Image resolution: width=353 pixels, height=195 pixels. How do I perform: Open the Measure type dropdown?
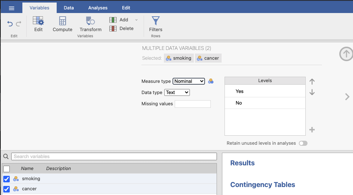(189, 81)
